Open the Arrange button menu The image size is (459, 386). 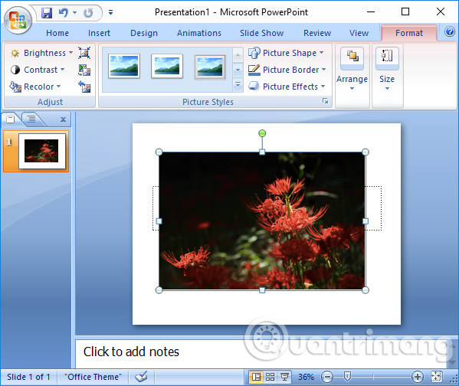(x=352, y=68)
